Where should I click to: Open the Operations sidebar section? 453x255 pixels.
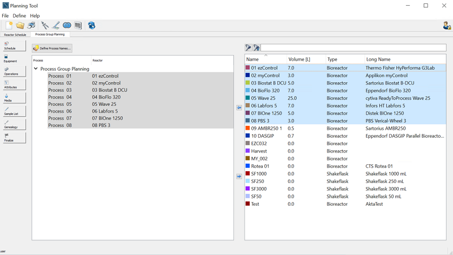coord(14,71)
